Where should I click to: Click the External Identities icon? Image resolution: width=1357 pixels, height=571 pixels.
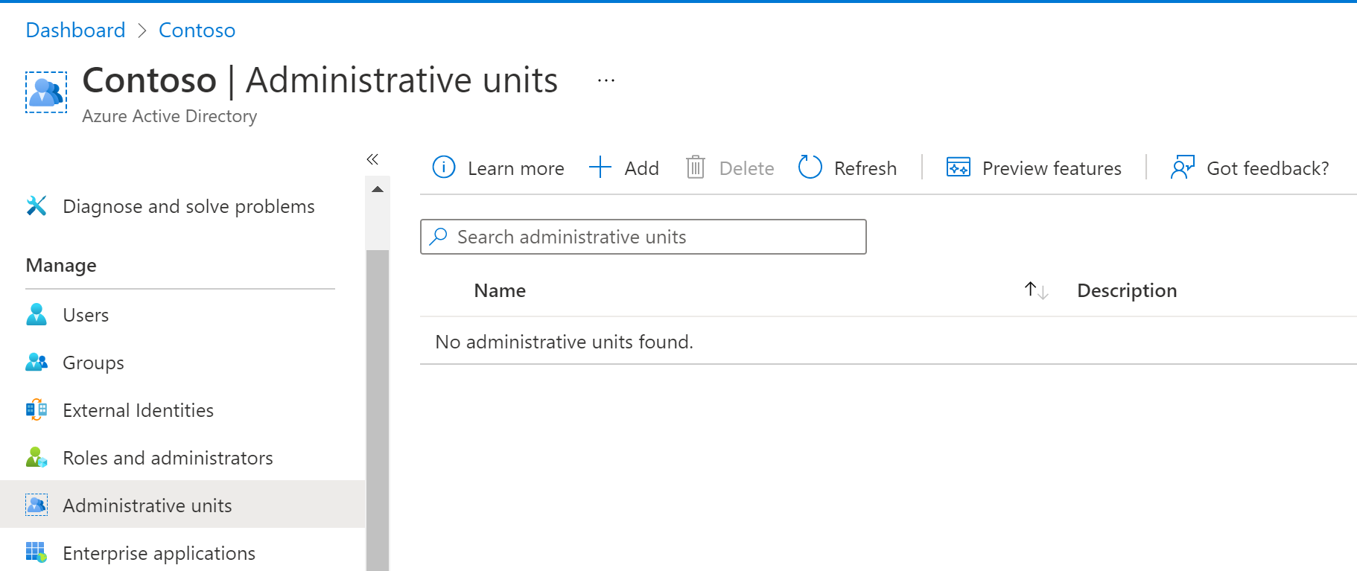36,410
